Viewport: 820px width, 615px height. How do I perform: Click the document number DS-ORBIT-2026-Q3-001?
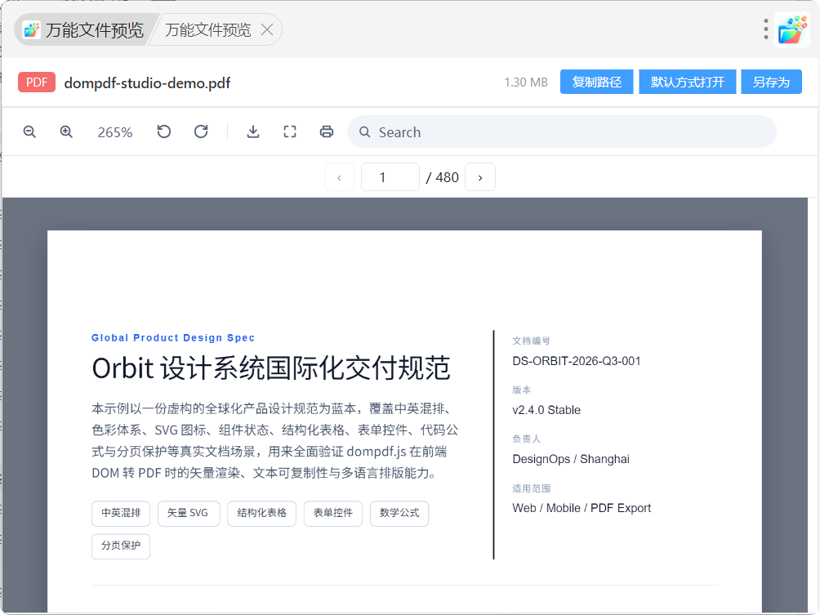(577, 361)
